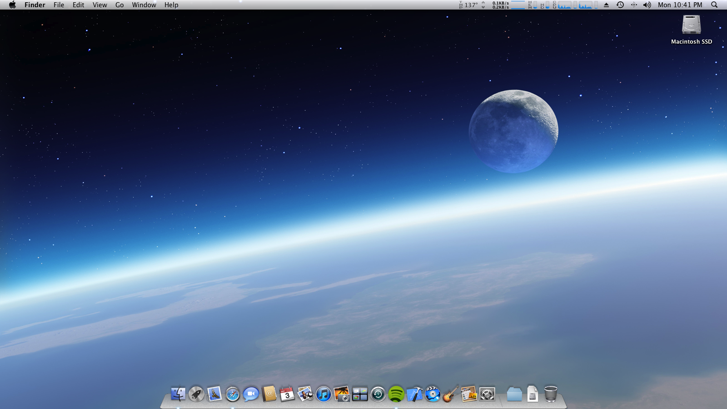Open iCal calendar icon in Dock
This screenshot has height=409, width=727.
pyautogui.click(x=287, y=394)
